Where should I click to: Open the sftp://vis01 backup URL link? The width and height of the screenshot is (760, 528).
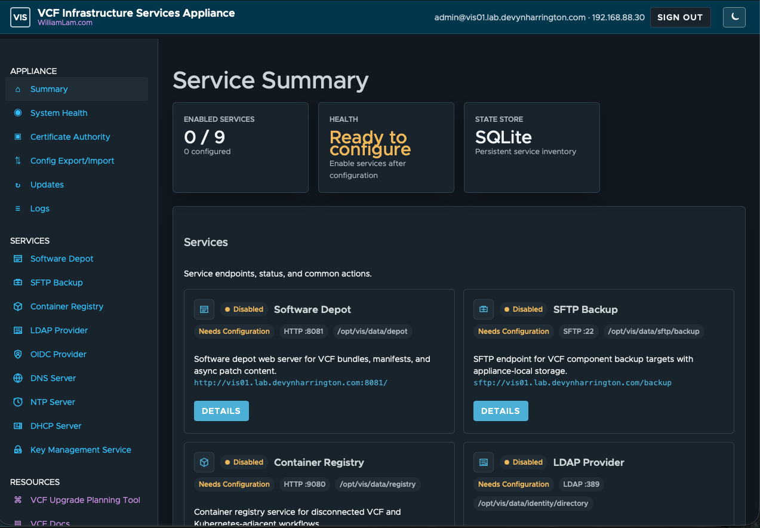pyautogui.click(x=573, y=382)
